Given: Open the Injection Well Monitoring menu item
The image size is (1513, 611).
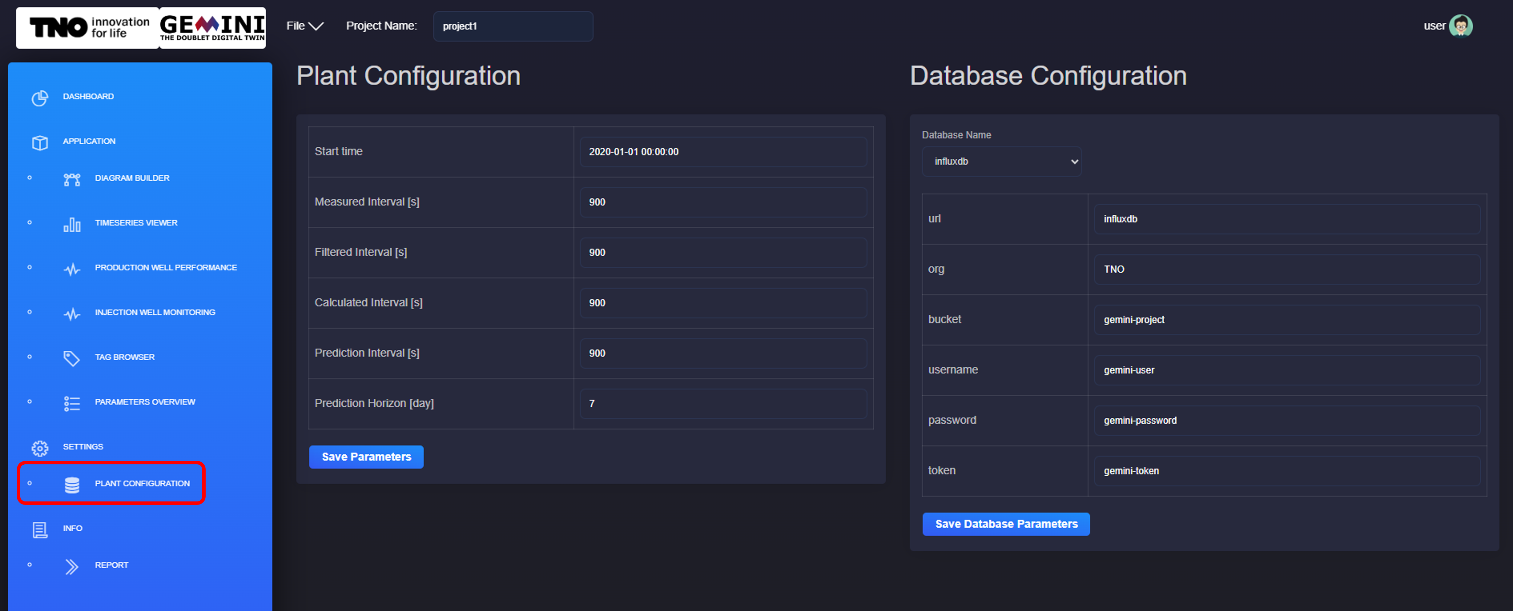Looking at the screenshot, I should click(154, 313).
